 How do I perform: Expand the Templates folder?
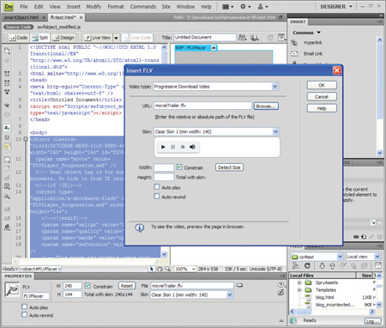point(299,290)
